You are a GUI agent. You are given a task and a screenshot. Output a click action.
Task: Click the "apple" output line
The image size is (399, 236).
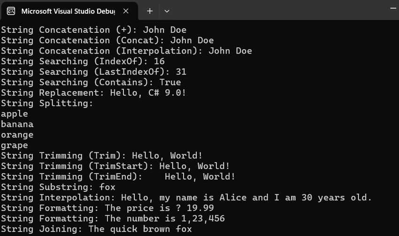pos(15,114)
